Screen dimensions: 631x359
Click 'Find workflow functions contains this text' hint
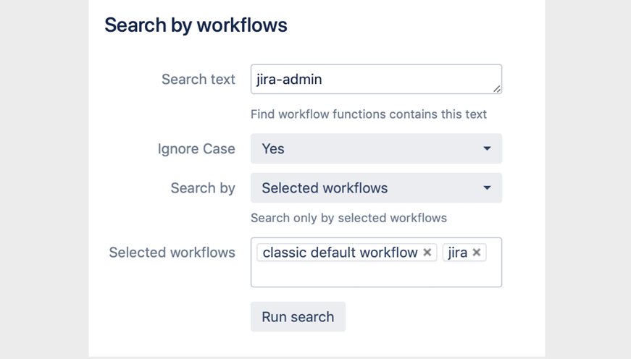[368, 114]
